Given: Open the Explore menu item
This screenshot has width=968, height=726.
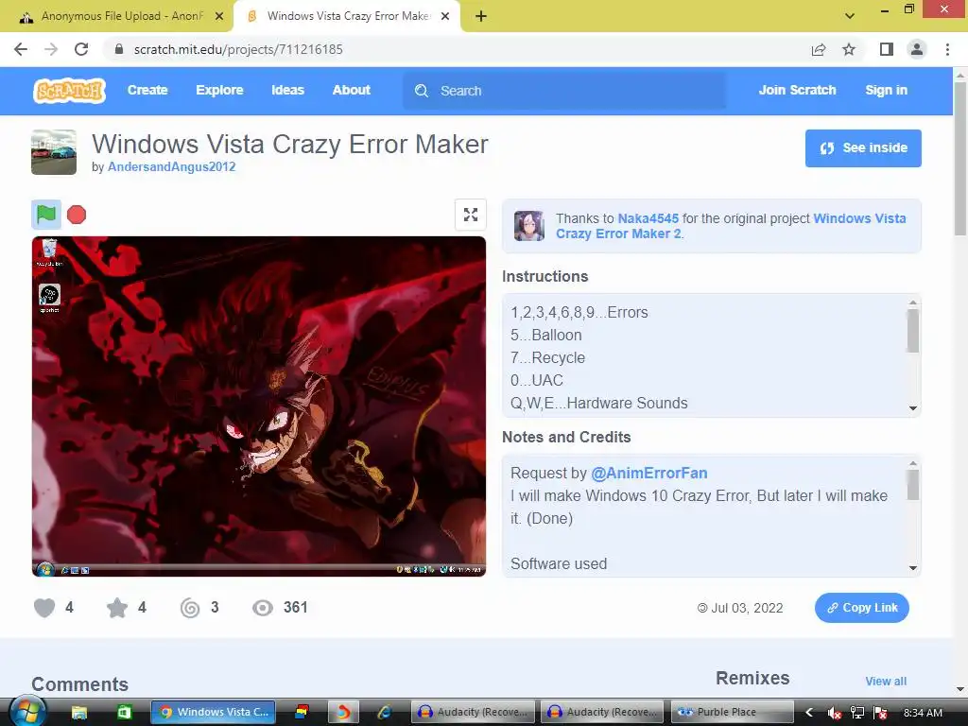Looking at the screenshot, I should click(x=219, y=90).
